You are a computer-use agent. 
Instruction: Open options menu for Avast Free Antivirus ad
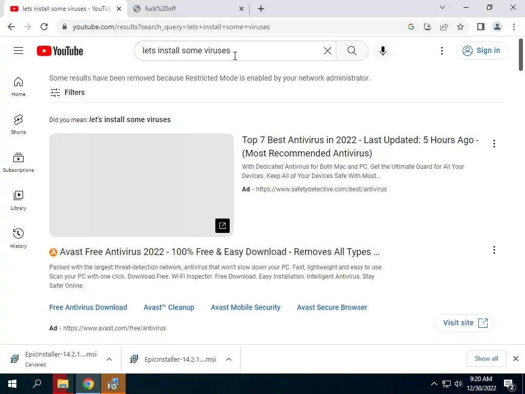tap(494, 250)
